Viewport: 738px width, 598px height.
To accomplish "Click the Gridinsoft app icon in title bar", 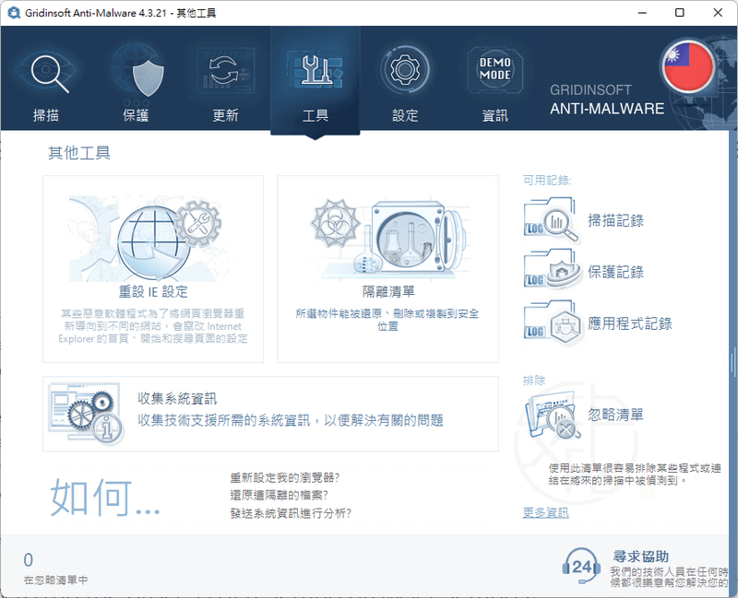I will [x=13, y=13].
